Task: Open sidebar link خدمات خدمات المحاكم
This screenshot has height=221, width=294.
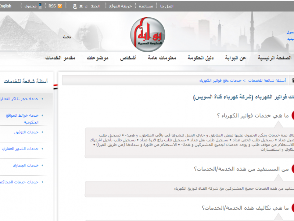Action: pos(19,182)
